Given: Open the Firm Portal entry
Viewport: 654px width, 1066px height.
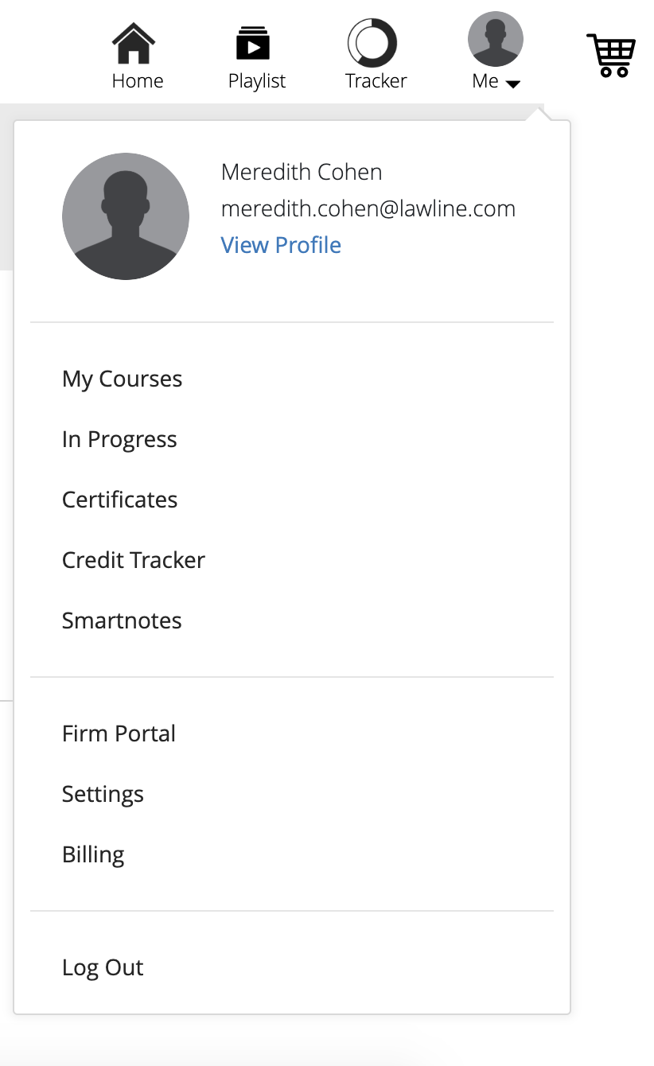Looking at the screenshot, I should [x=119, y=733].
